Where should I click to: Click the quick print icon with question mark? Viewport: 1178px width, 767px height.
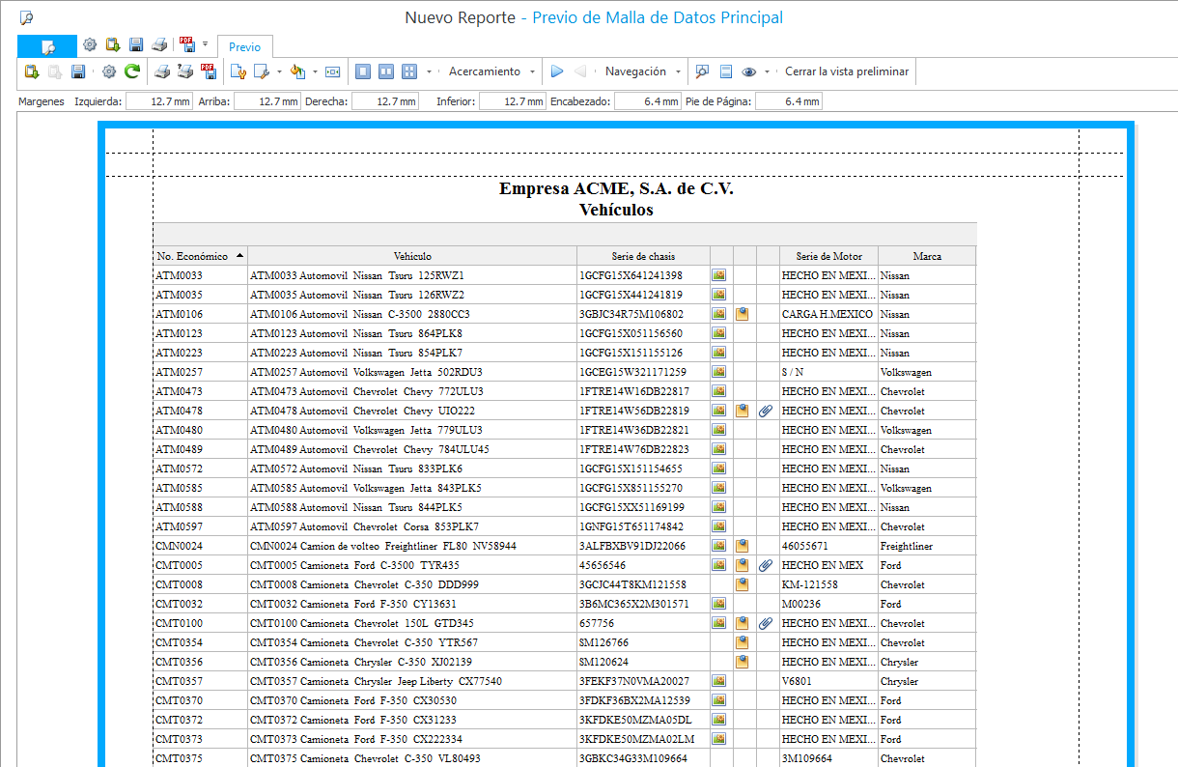coord(185,71)
